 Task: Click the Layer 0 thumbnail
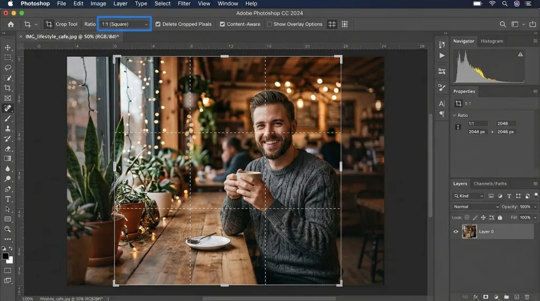[469, 232]
